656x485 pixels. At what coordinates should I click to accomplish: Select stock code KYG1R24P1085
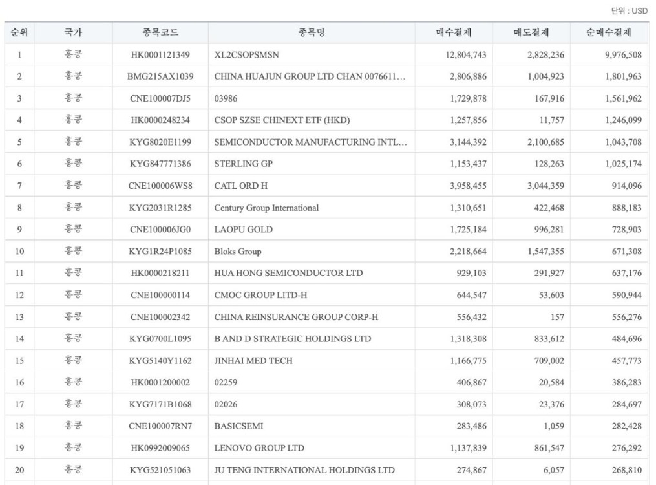[160, 252]
